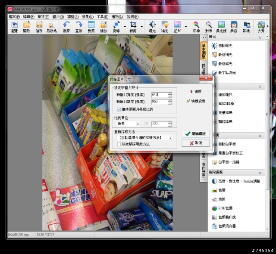Open the 自動選擇合適的採樣方法 resample dropdown
Image resolution: width=276 pixels, height=254 pixels.
point(144,138)
